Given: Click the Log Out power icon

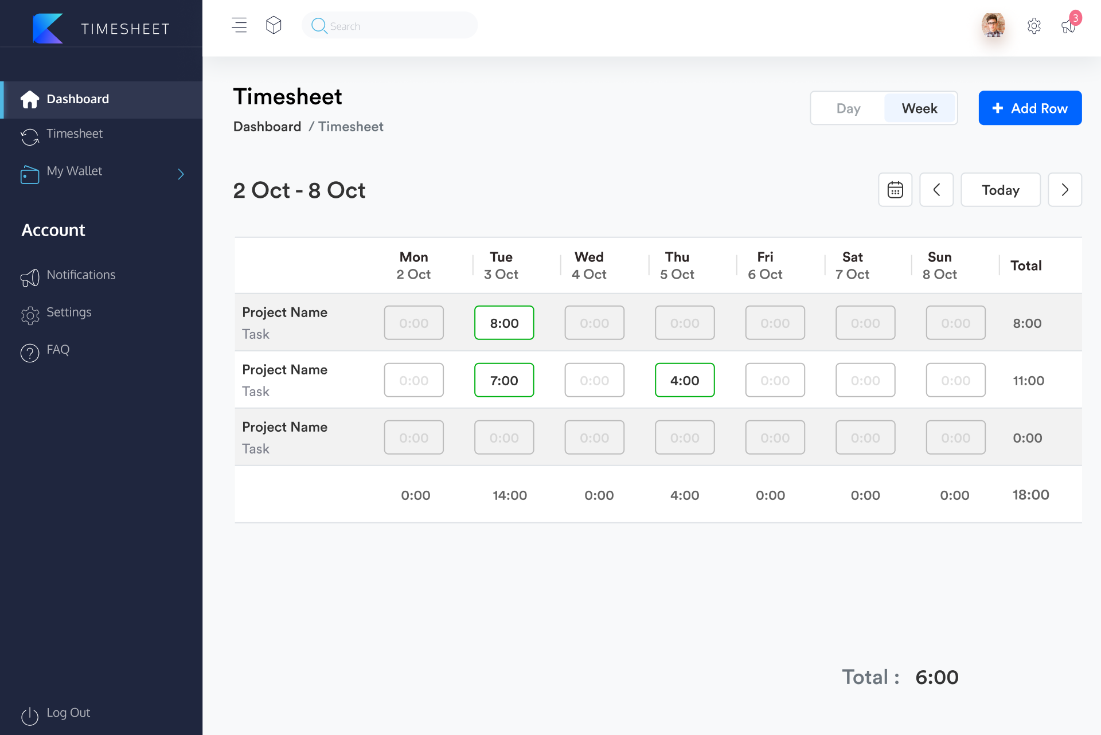Looking at the screenshot, I should [29, 716].
